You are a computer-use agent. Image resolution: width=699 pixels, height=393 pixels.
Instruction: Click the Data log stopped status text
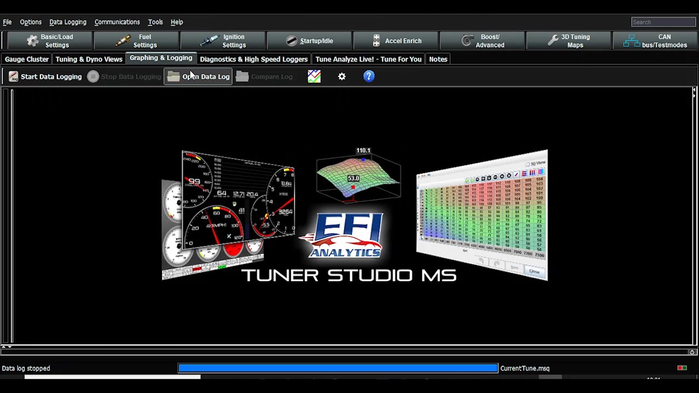(x=26, y=368)
